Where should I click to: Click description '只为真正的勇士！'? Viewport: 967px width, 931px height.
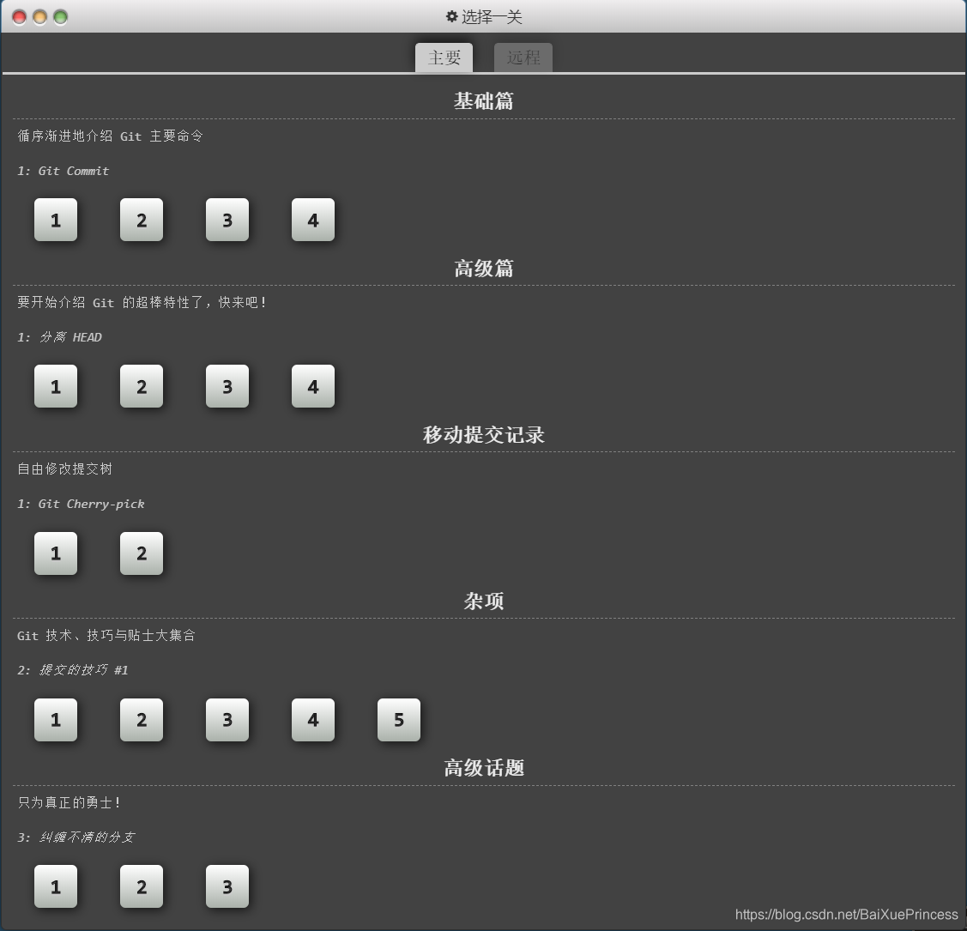pyautogui.click(x=69, y=802)
